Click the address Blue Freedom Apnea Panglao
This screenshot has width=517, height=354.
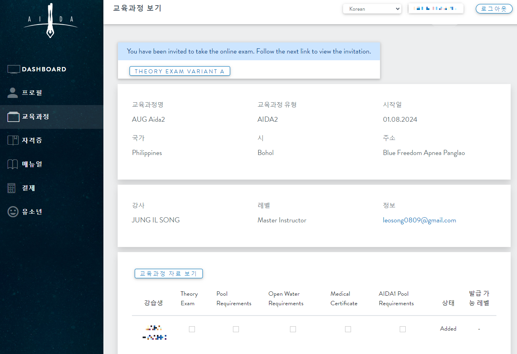point(424,153)
